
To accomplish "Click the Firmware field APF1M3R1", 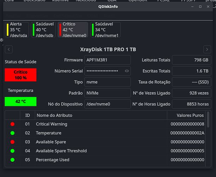I will pos(107,60).
